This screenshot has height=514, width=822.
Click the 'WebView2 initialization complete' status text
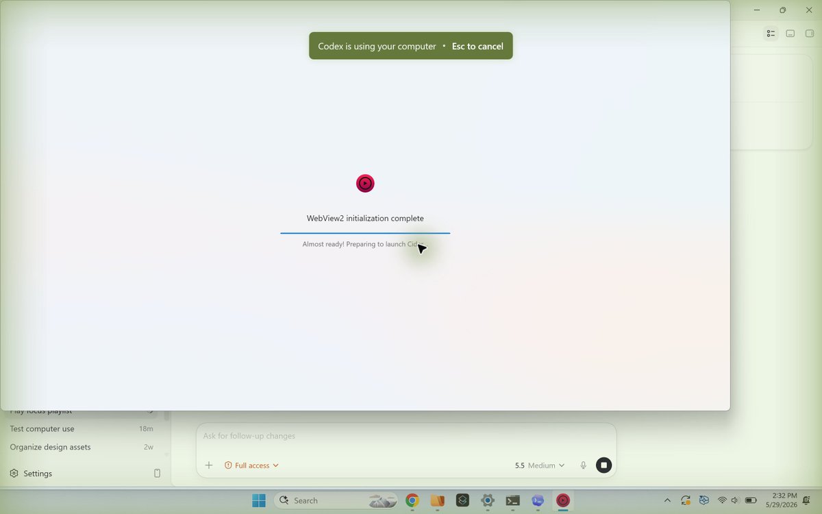365,218
